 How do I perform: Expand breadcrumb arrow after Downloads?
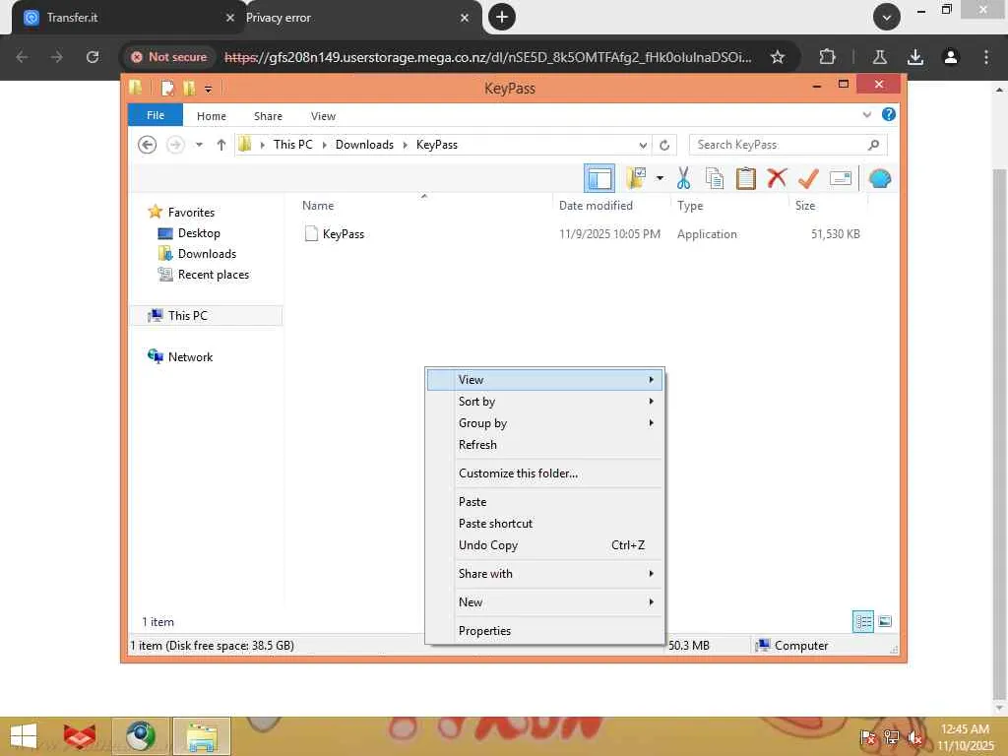(x=405, y=145)
